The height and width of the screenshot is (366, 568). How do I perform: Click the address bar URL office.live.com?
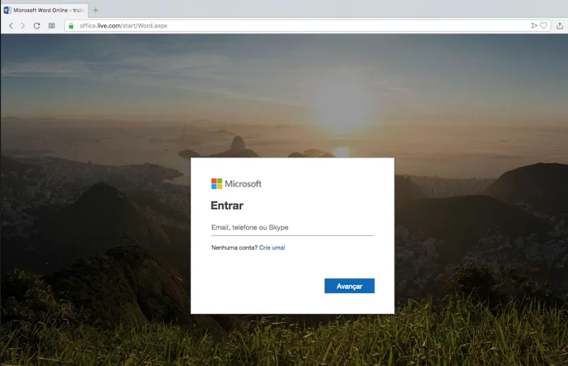[x=123, y=26]
